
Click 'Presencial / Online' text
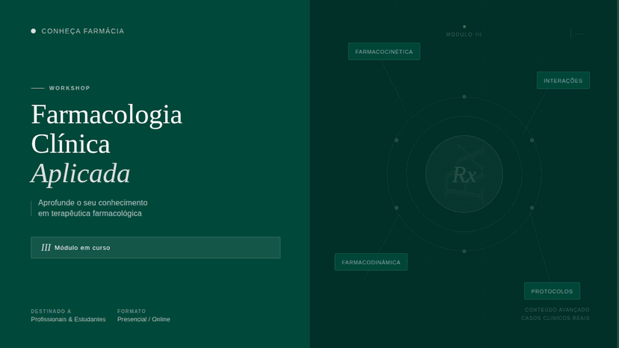[144, 319]
